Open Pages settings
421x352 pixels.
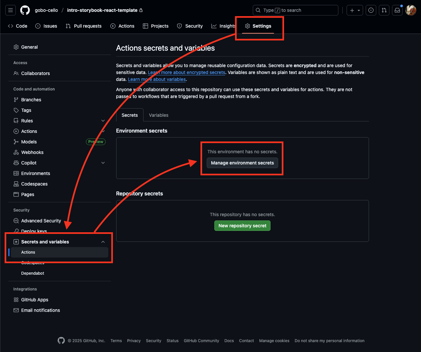tap(60, 194)
